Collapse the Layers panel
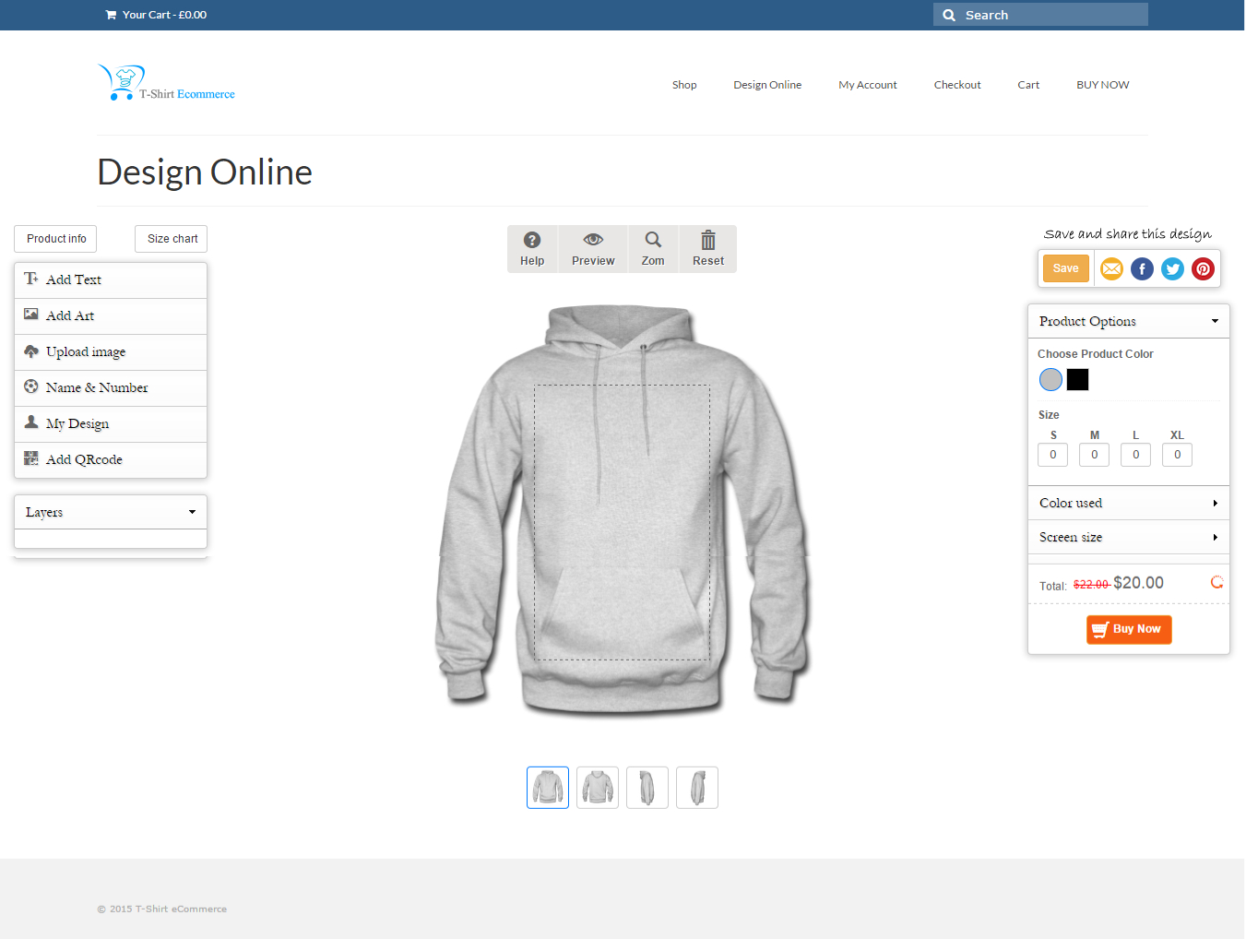The width and height of the screenshot is (1258, 939). pos(111,512)
